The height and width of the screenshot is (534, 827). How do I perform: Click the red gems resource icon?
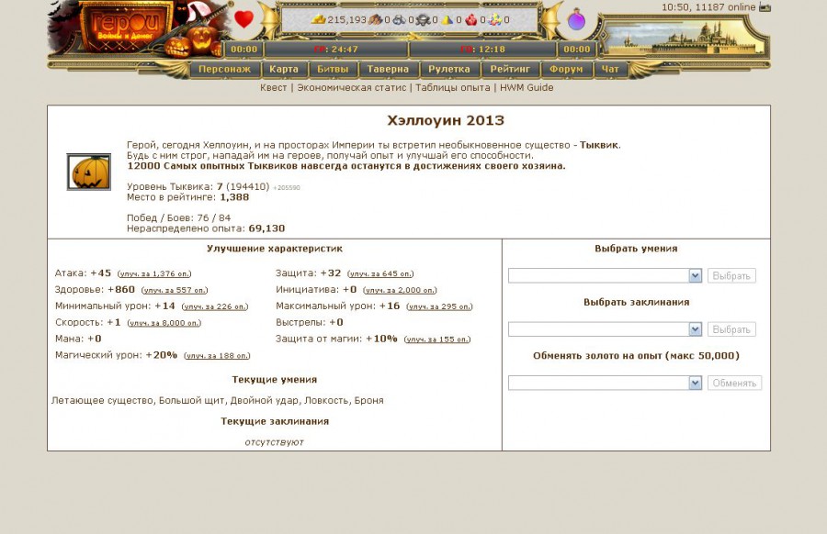pyautogui.click(x=470, y=19)
